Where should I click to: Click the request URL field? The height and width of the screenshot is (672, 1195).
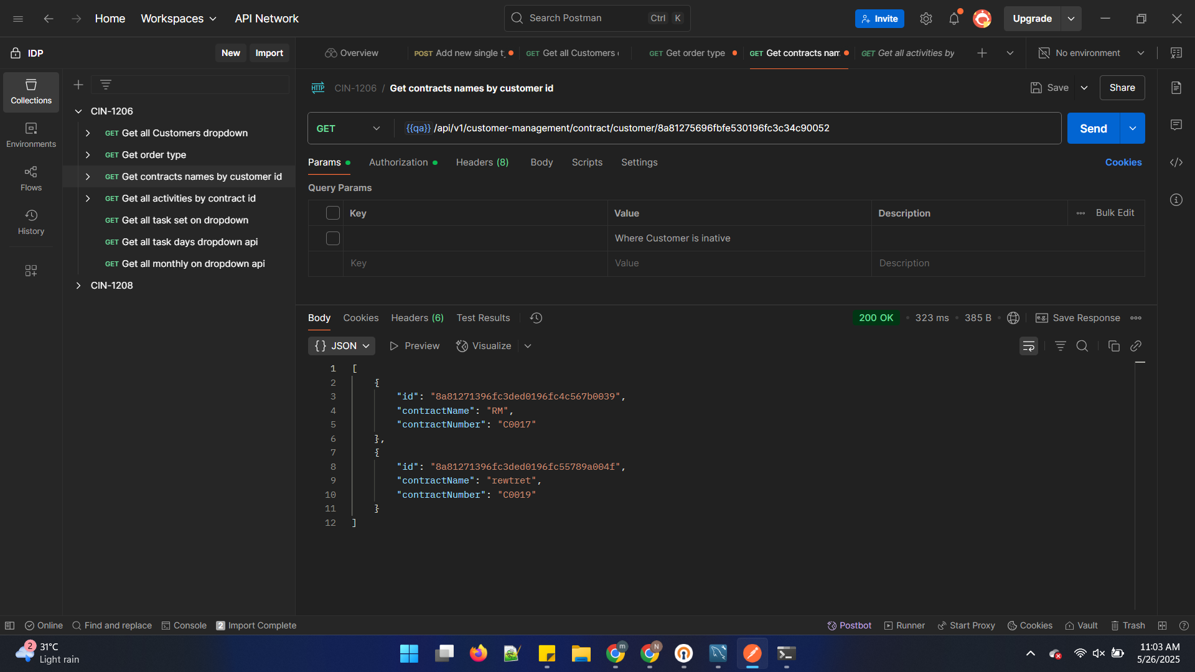pyautogui.click(x=727, y=128)
